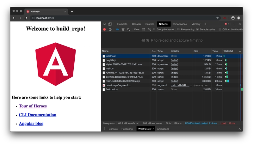Reload the localhost page
Viewport: 253px width, 145px height.
pyautogui.click(x=26, y=18)
